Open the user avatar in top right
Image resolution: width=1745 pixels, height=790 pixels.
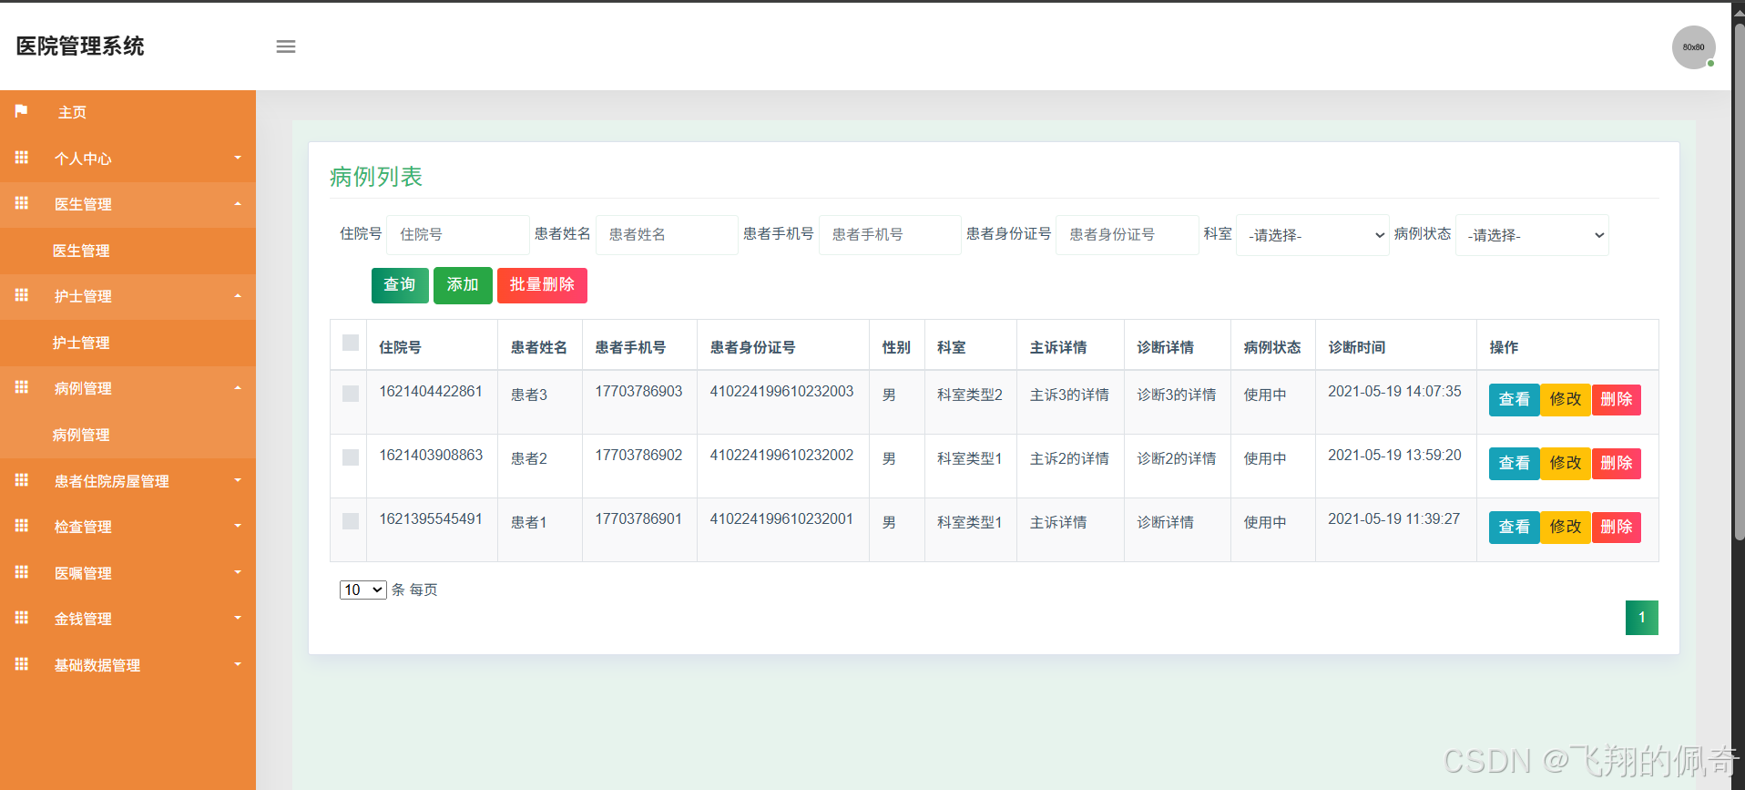(1693, 47)
